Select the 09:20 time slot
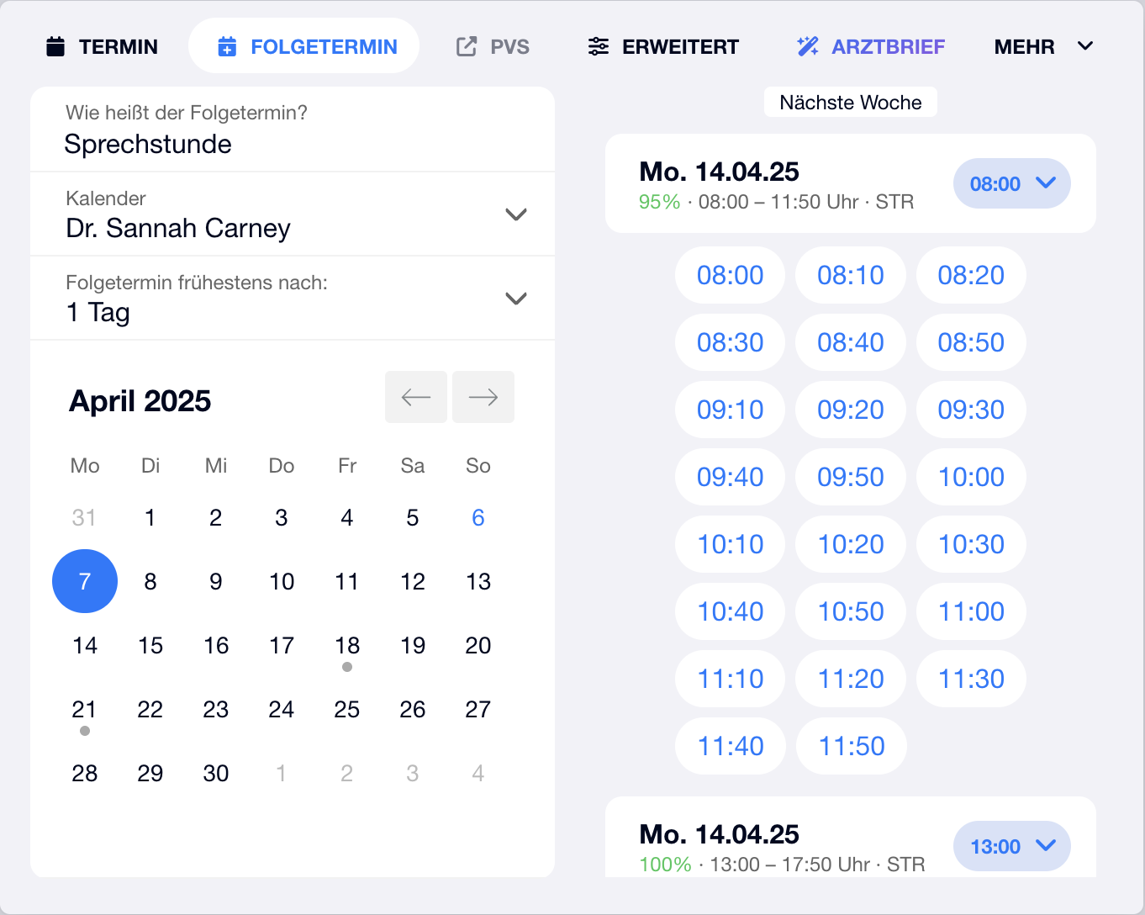This screenshot has width=1145, height=915. click(850, 410)
